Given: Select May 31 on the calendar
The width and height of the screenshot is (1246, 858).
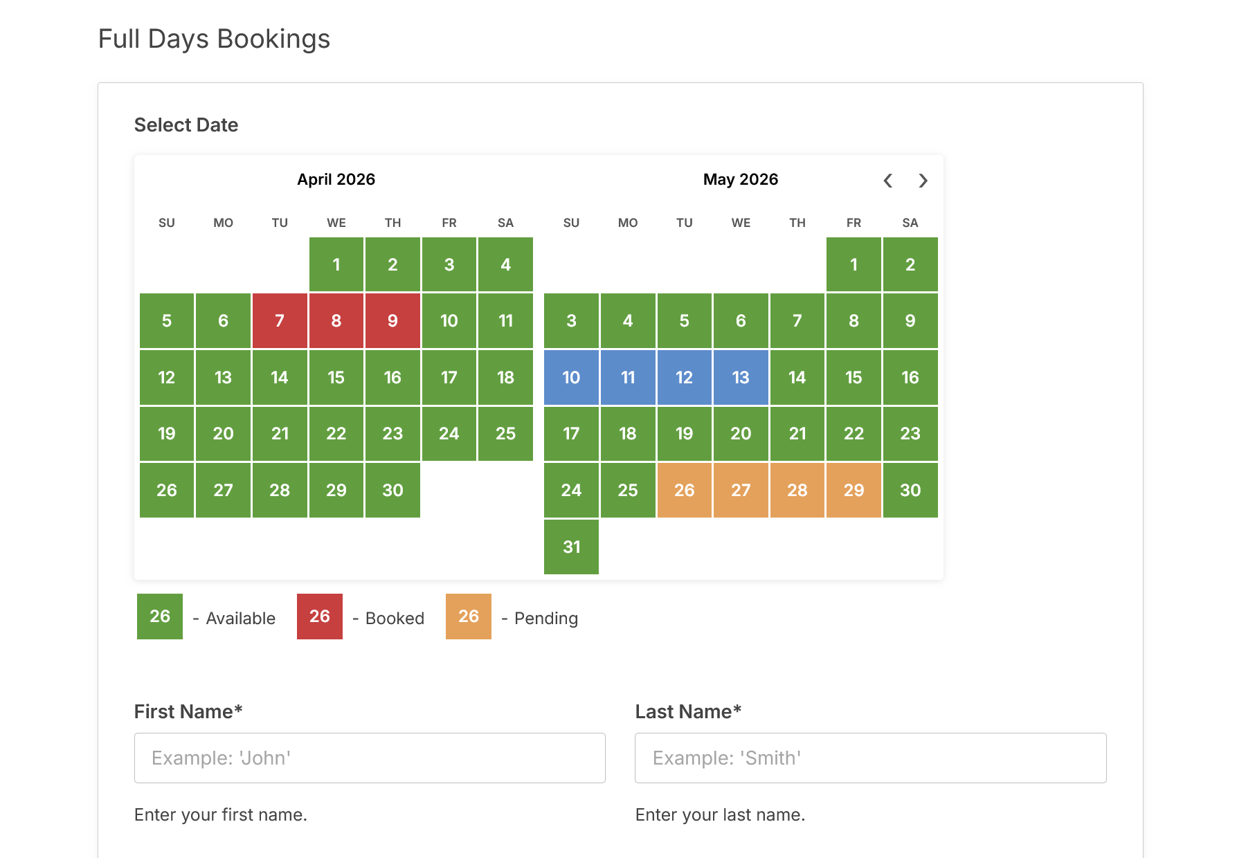Looking at the screenshot, I should (571, 547).
